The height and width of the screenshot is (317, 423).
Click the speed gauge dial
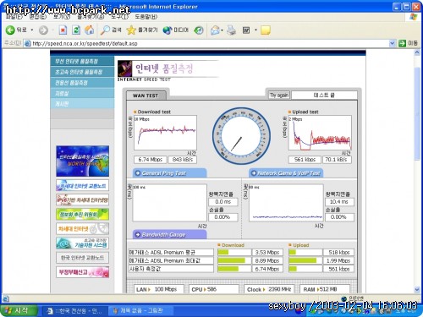coord(241,136)
